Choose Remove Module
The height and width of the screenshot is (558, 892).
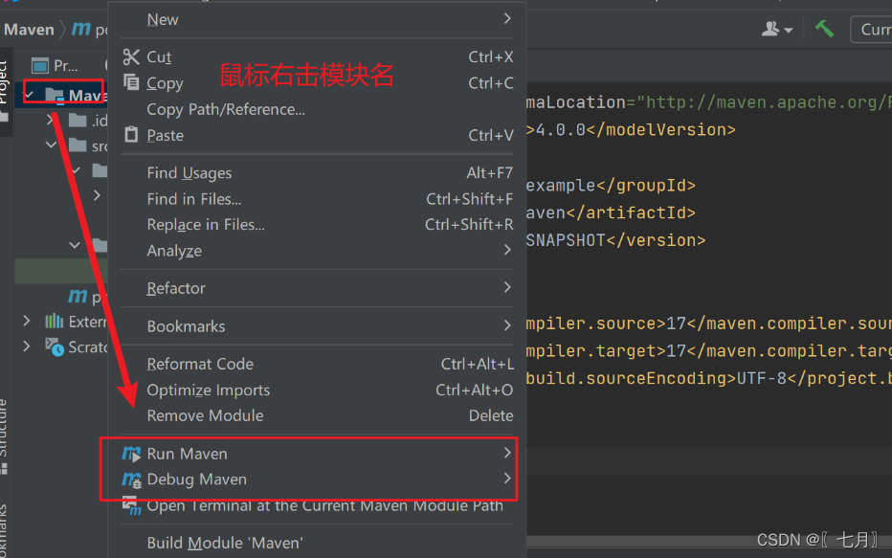click(x=317, y=415)
